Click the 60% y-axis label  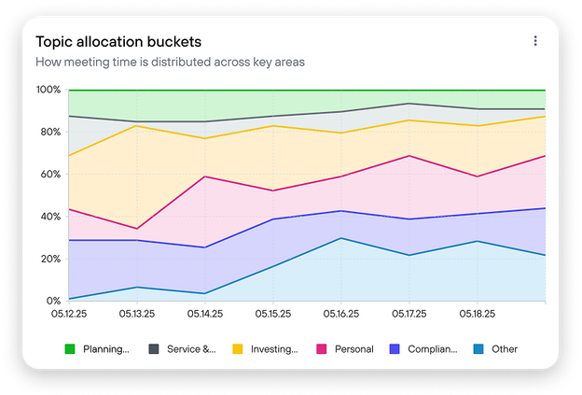(x=51, y=174)
